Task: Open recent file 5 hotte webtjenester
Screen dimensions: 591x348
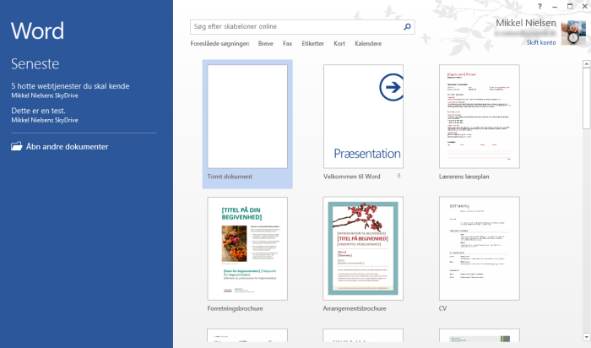Action: pos(70,90)
